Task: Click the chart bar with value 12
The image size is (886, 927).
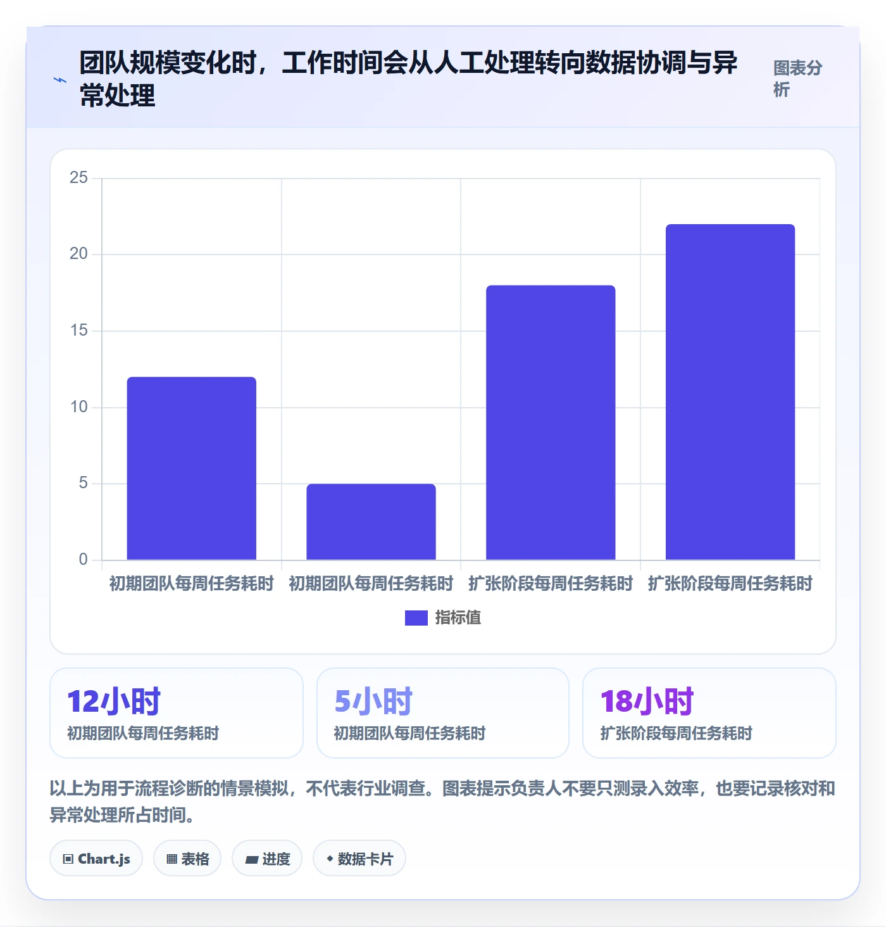Action: coord(192,469)
